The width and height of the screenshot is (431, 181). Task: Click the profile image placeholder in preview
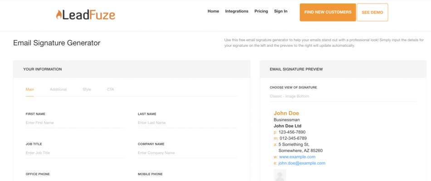pyautogui.click(x=280, y=176)
